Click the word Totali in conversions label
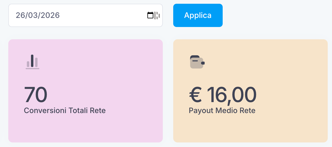 (78, 110)
